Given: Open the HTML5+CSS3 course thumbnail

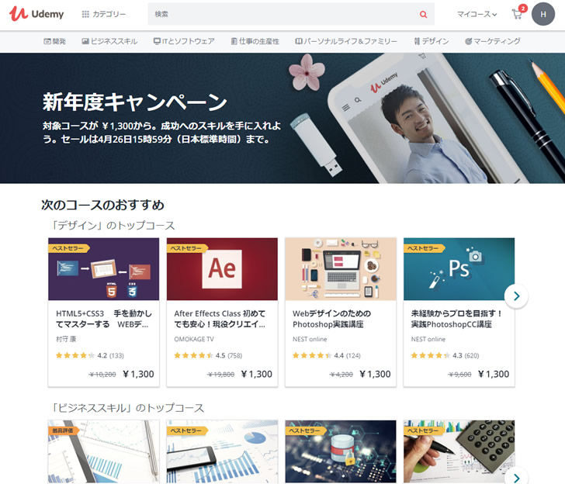Looking at the screenshot, I should 104,269.
